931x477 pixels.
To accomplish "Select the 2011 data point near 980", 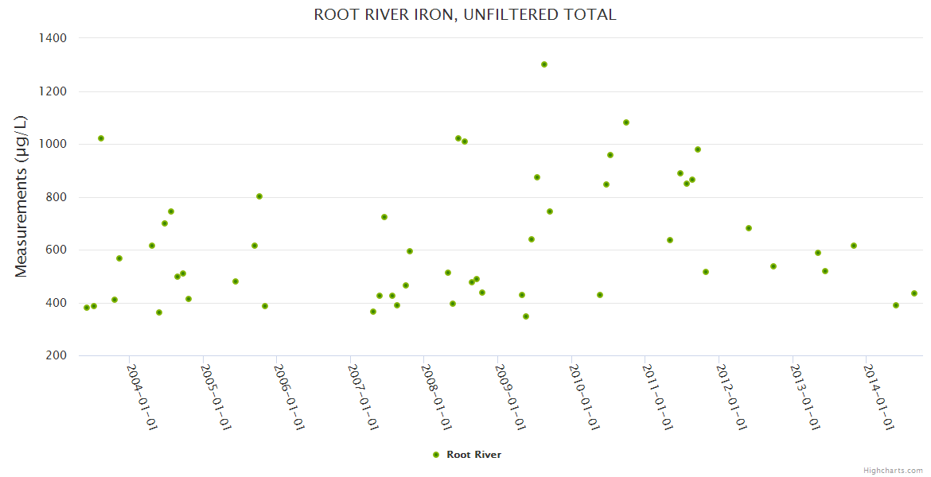I will 698,149.
